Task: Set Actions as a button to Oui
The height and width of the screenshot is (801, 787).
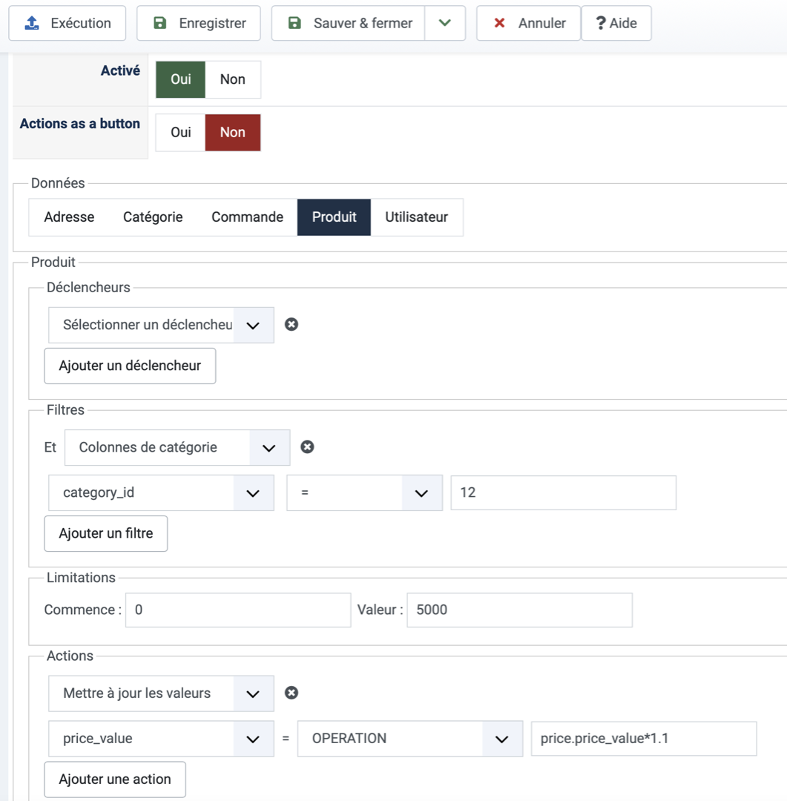Action: [x=181, y=132]
